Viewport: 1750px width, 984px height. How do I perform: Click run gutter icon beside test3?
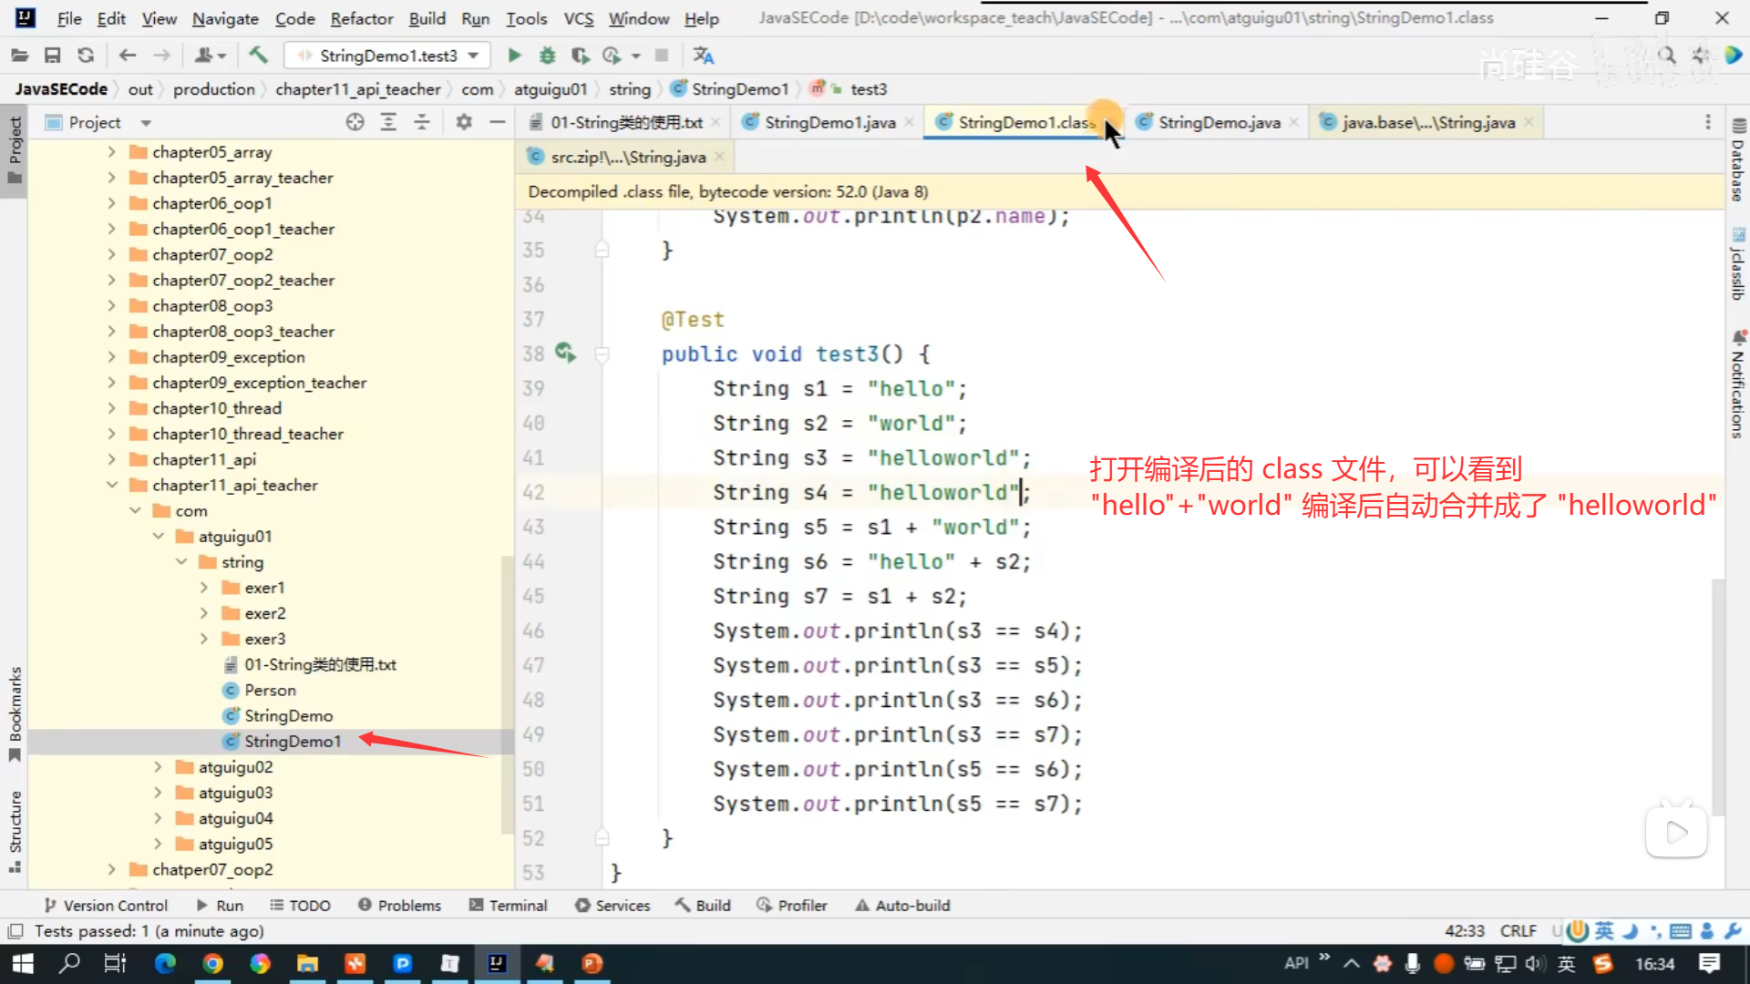click(x=565, y=353)
